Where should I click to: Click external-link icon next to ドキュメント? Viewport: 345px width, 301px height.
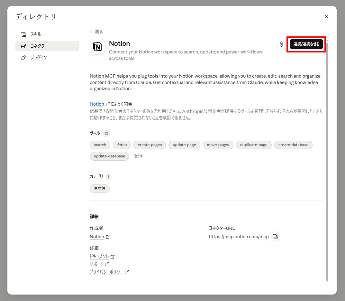point(113,257)
